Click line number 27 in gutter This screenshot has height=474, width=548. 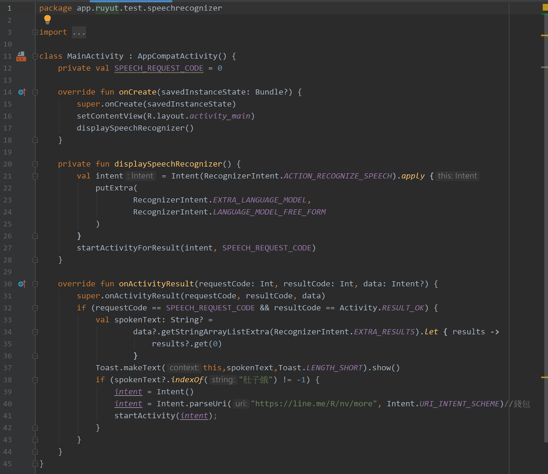coord(7,248)
